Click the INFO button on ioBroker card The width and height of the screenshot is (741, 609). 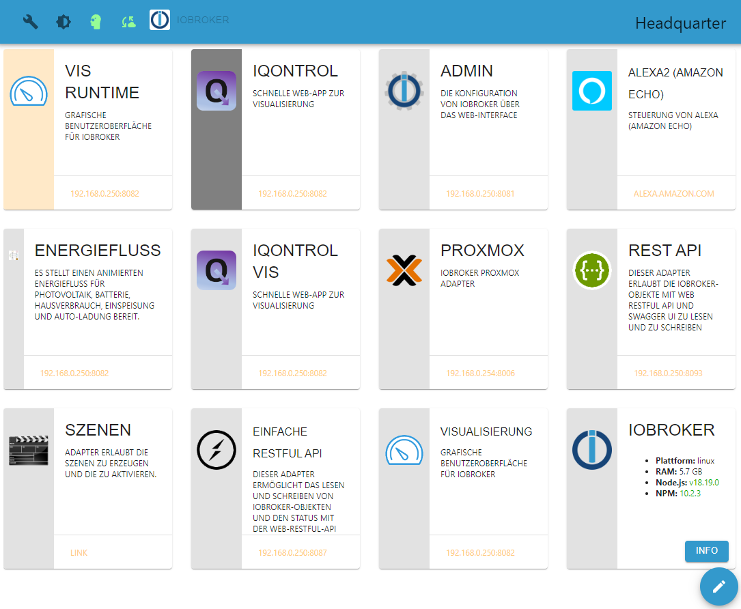[x=706, y=551]
